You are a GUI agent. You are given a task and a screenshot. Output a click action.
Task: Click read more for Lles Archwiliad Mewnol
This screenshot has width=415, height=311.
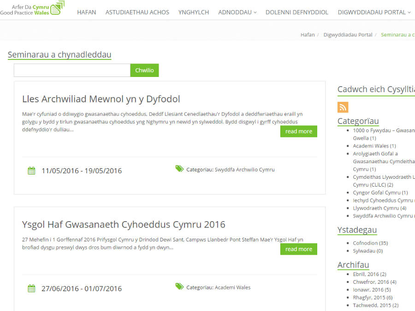298,131
